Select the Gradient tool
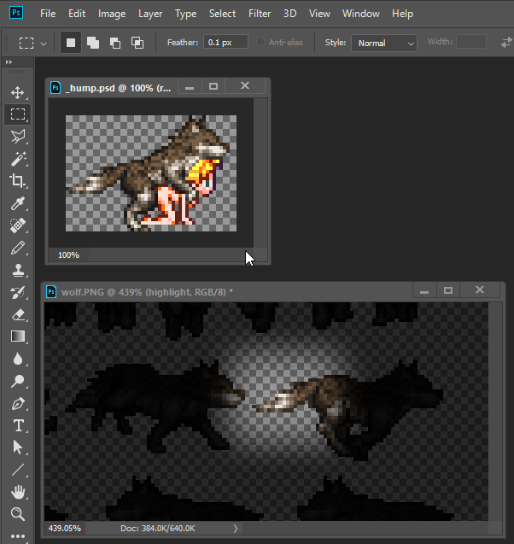Image resolution: width=514 pixels, height=544 pixels. coord(17,336)
